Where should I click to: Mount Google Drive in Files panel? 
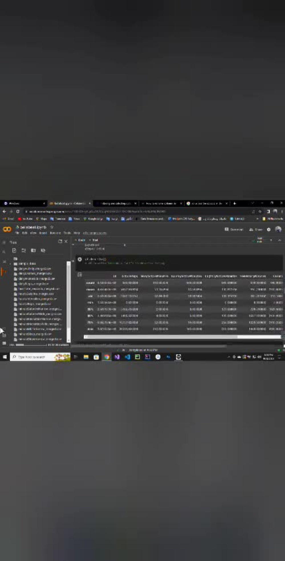pyautogui.click(x=33, y=250)
